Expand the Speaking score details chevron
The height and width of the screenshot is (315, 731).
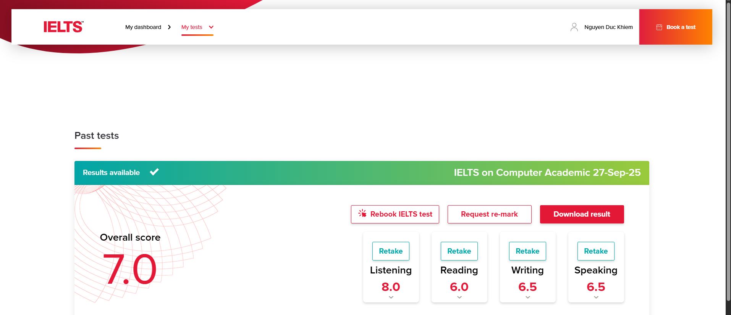[x=596, y=297]
